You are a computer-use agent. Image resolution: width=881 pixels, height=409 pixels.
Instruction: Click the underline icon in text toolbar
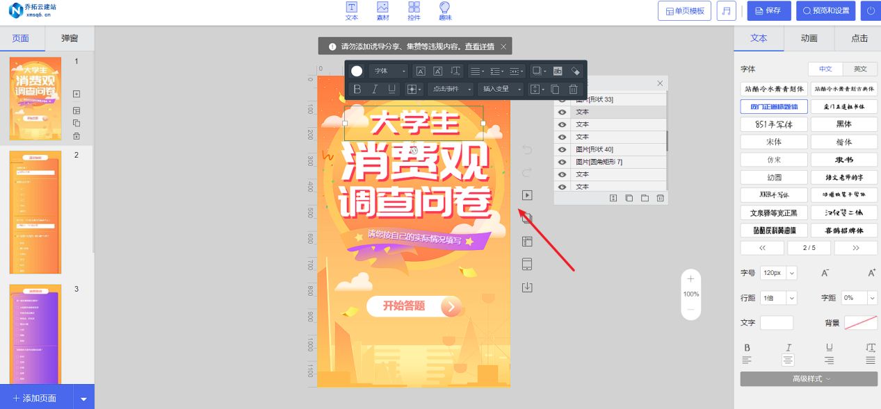click(x=391, y=88)
